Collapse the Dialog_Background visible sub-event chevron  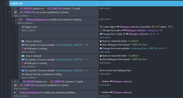coord(13,21)
